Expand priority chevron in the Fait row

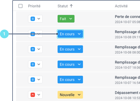pos(39,19)
